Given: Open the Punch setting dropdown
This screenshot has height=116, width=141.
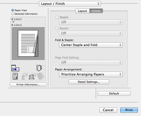Looking at the screenshot, I should click(91, 33).
